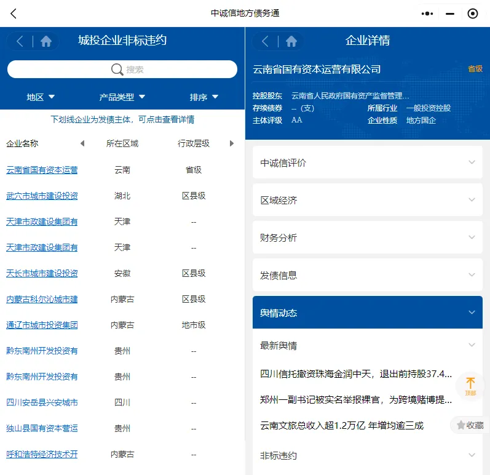Click the 所在区域 column header
490x475 pixels.
[122, 143]
